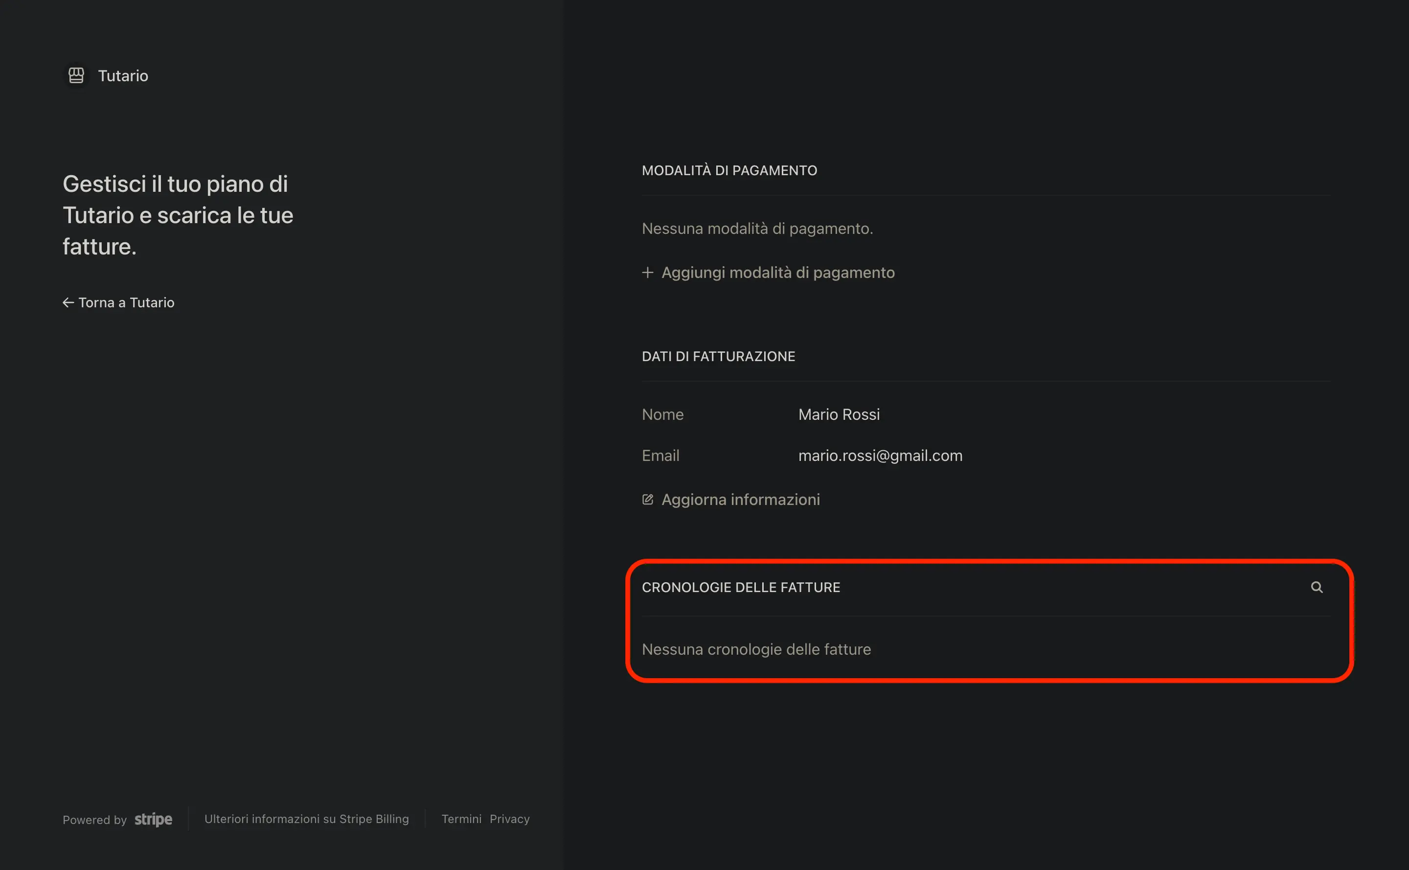Click the Modalità di pagamento section heading
The width and height of the screenshot is (1409, 870).
coord(729,170)
